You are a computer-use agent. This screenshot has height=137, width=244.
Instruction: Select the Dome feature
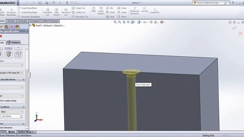click(x=122, y=12)
